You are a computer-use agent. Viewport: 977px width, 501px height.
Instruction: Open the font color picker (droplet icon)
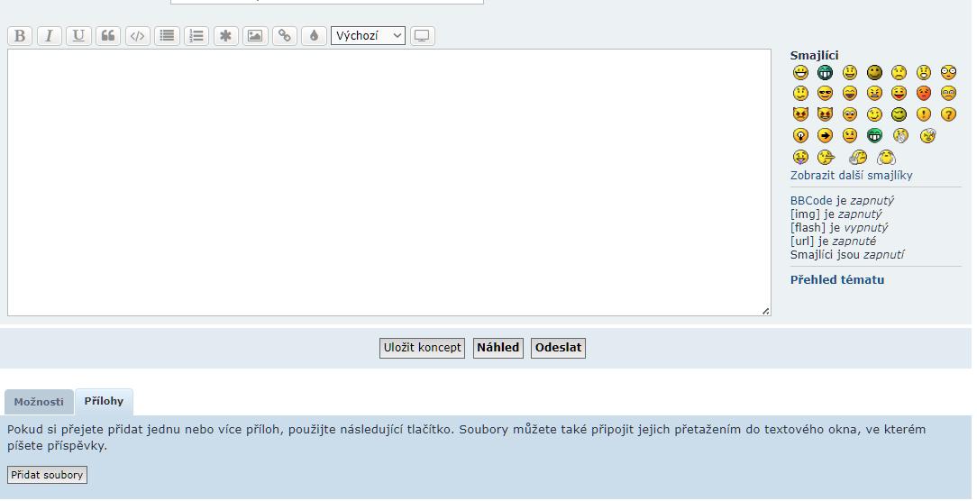[x=314, y=36]
